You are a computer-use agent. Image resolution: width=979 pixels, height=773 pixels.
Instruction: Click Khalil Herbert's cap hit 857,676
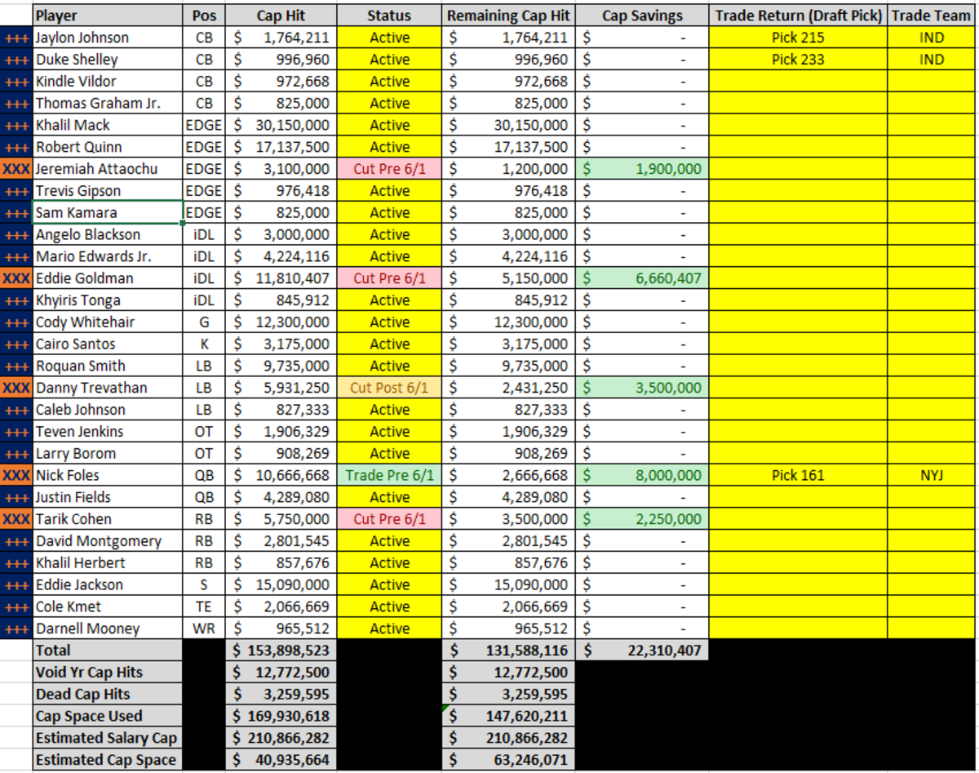pyautogui.click(x=281, y=563)
